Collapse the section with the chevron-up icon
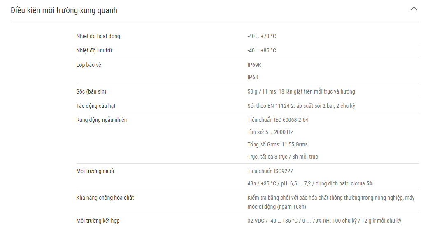 click(414, 9)
